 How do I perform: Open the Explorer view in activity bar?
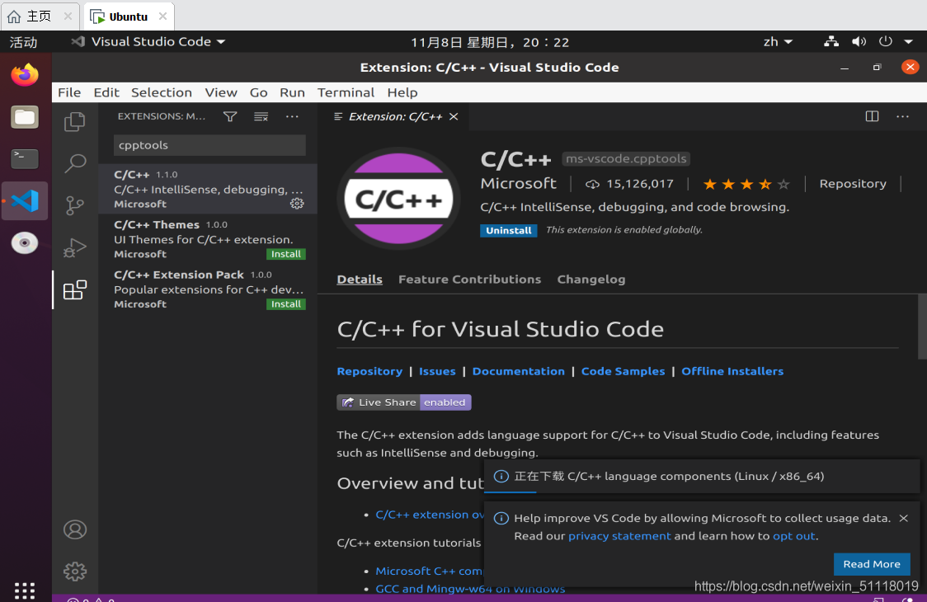(x=74, y=121)
